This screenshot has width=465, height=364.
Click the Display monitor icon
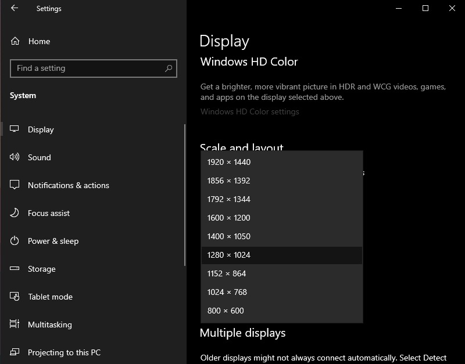pyautogui.click(x=14, y=129)
